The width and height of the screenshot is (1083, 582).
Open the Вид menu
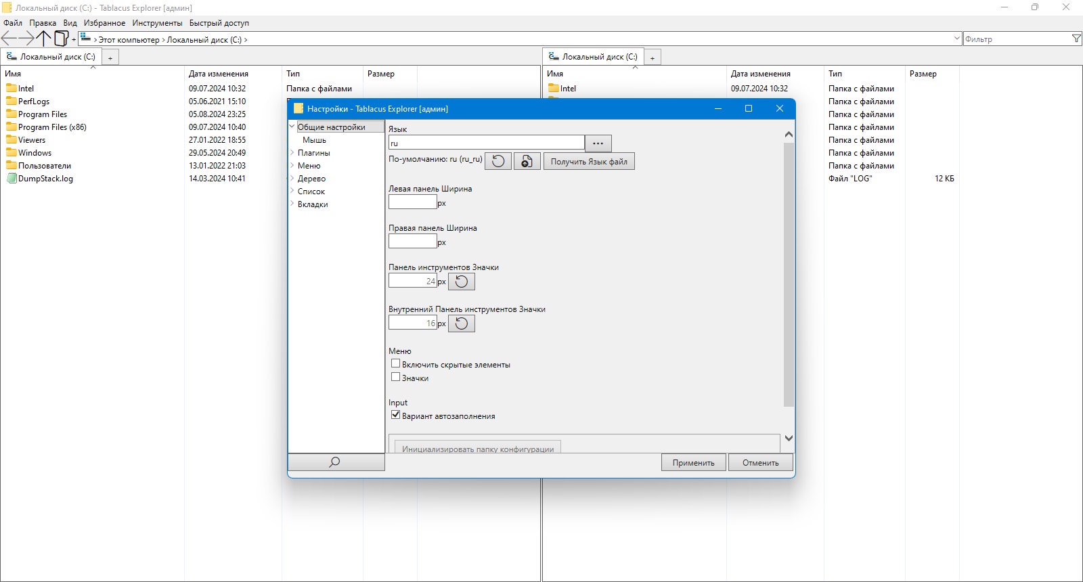tap(70, 23)
